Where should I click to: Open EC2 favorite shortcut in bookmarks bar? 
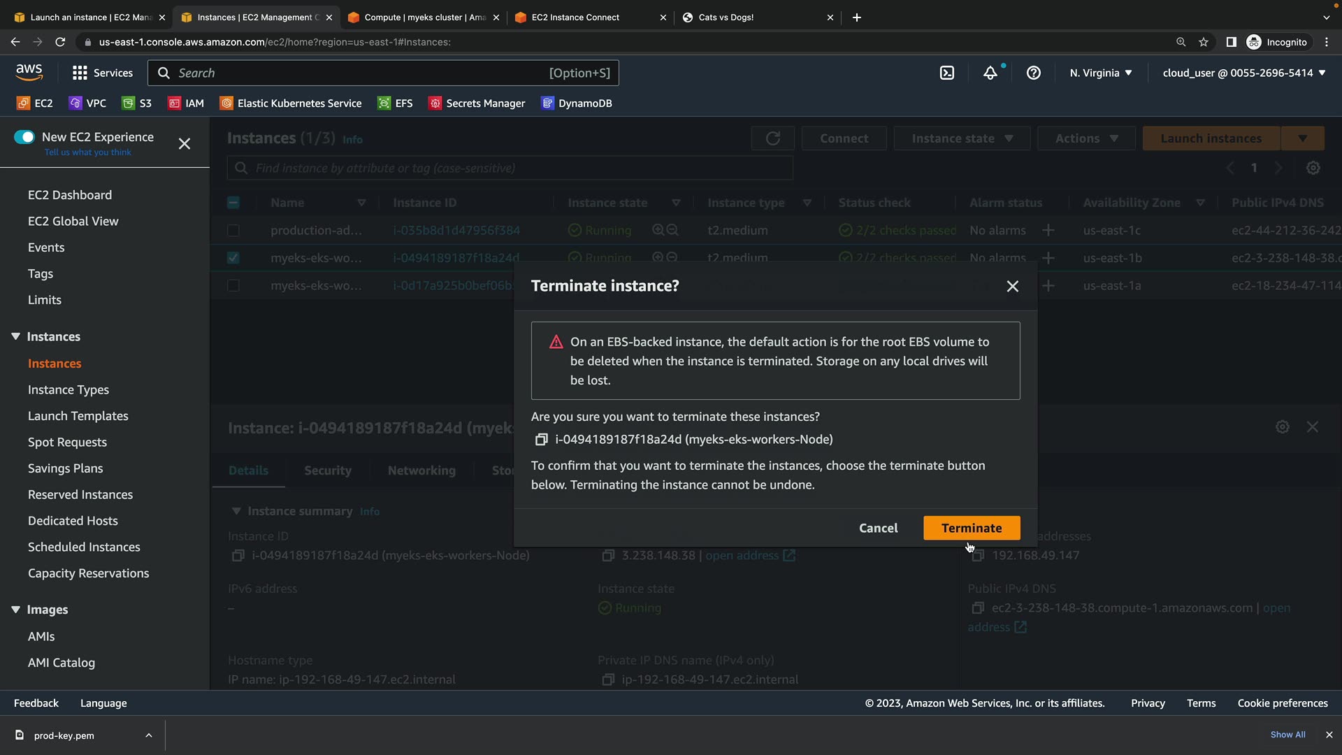click(35, 103)
